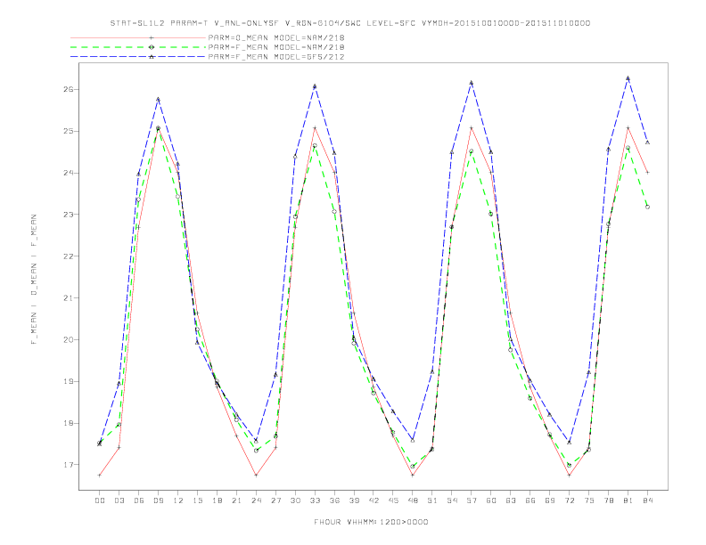Click x-axis forecast hour label 60
The width and height of the screenshot is (706, 545).
point(491,500)
